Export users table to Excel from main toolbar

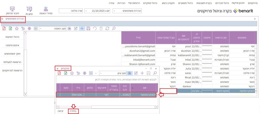[x=10, y=28]
